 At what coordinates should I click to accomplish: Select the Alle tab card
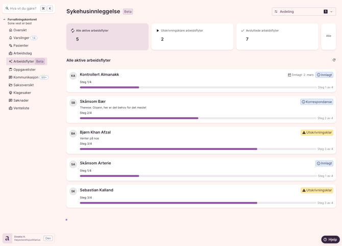point(328,36)
